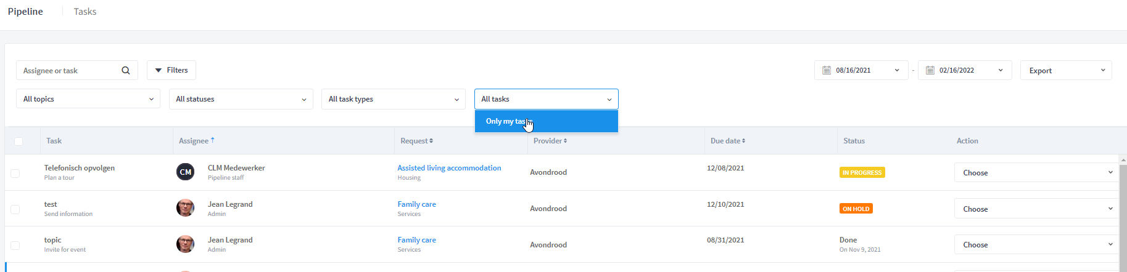Viewport: 1127px width, 272px height.
Task: Click CM avatar of CLM Medewerker
Action: pyautogui.click(x=186, y=172)
